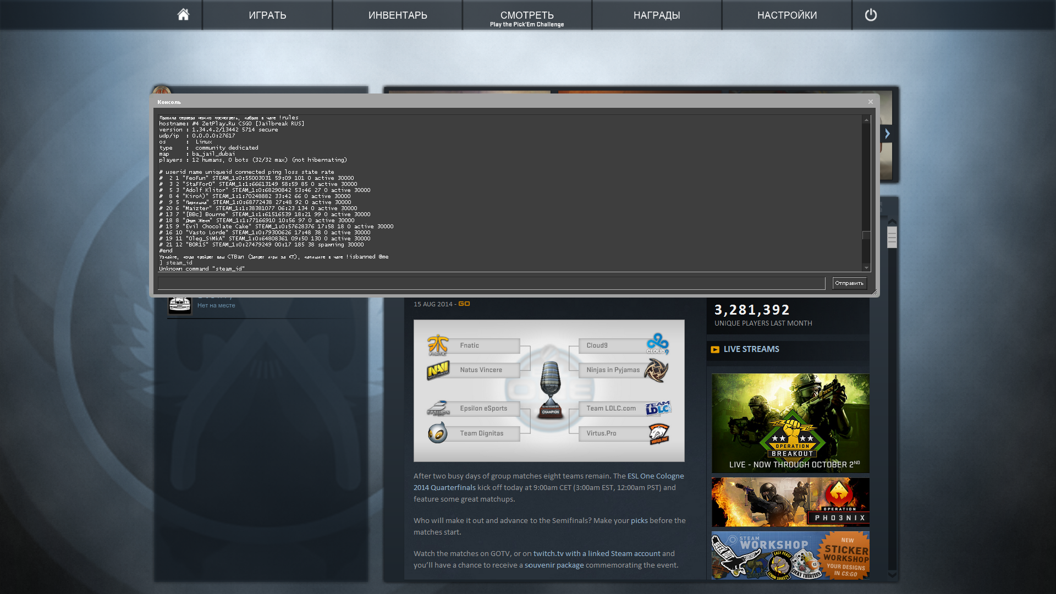Open the ИГРАТЬ menu
This screenshot has height=594, width=1056.
tap(267, 15)
